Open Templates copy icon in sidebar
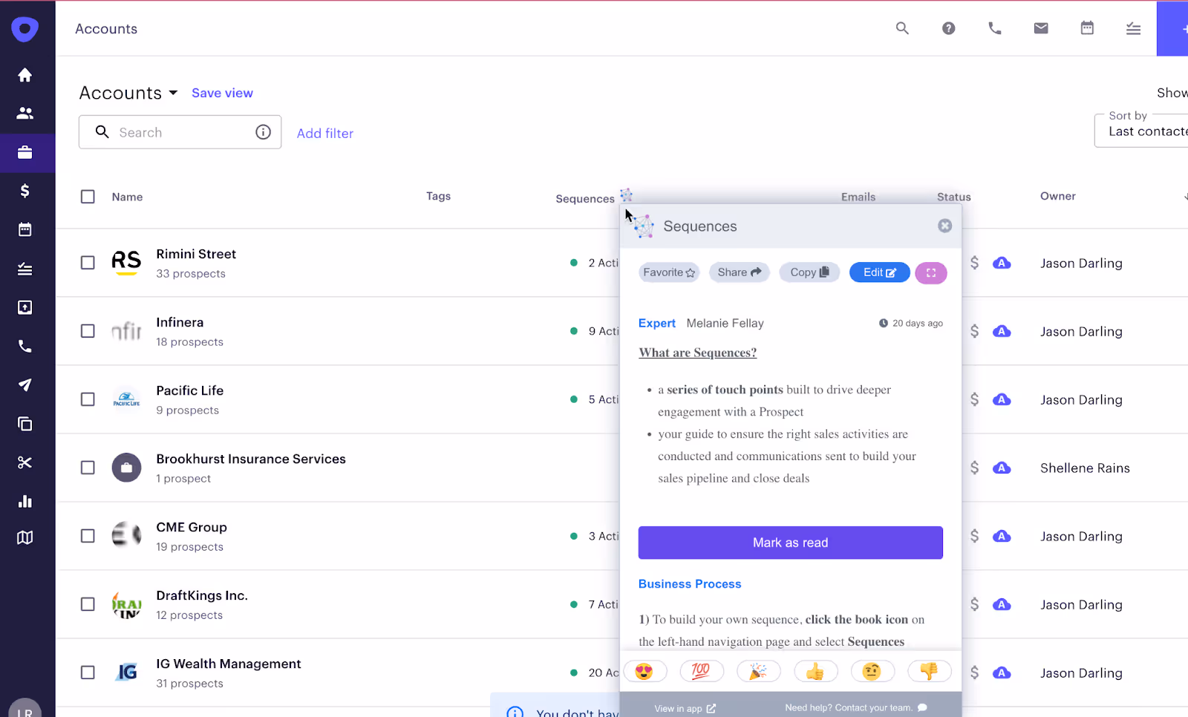The image size is (1188, 717). click(25, 424)
